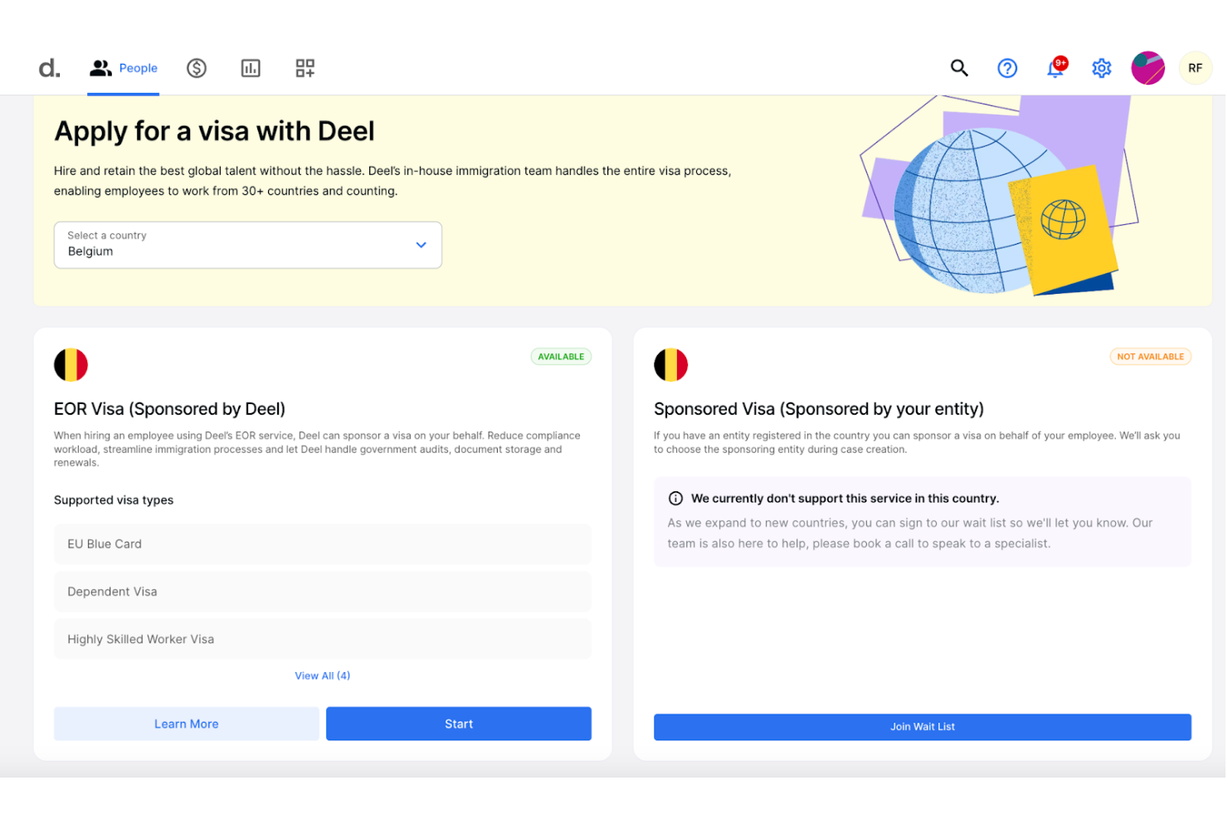Click the search magnifier icon
Image resolution: width=1228 pixels, height=819 pixels.
click(x=959, y=68)
